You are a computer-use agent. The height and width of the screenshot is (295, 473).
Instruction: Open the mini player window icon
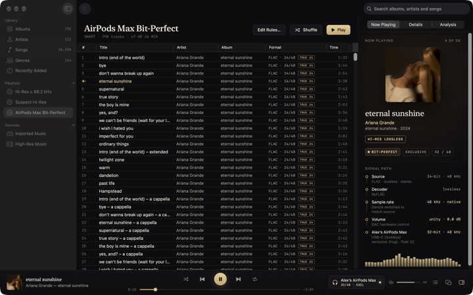click(x=448, y=282)
